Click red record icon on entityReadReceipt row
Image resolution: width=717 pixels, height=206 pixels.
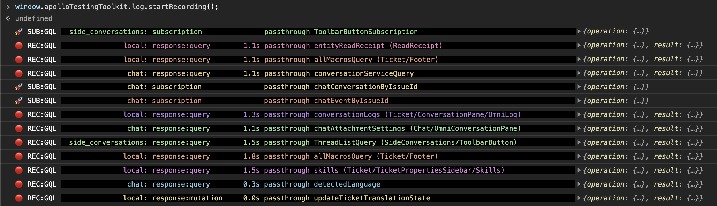coord(19,46)
